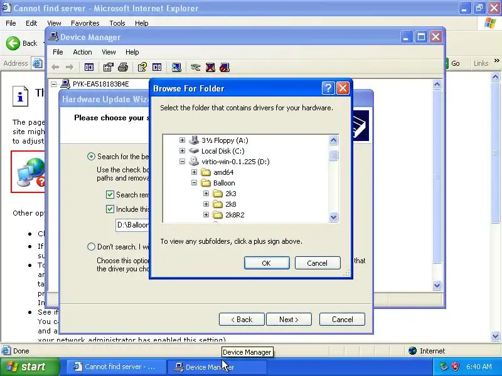Click the 2k8R2 folder icon
Viewport: 502px width, 376px height.
218,214
